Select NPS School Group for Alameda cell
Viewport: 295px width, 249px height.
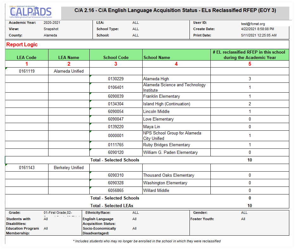[x=172, y=136]
